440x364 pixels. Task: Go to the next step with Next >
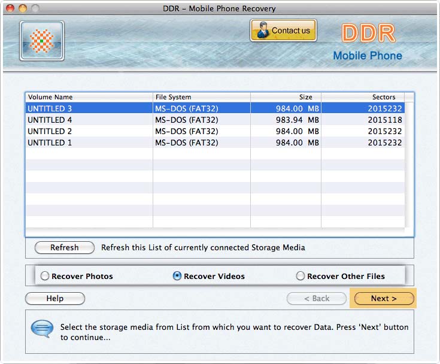(x=384, y=298)
